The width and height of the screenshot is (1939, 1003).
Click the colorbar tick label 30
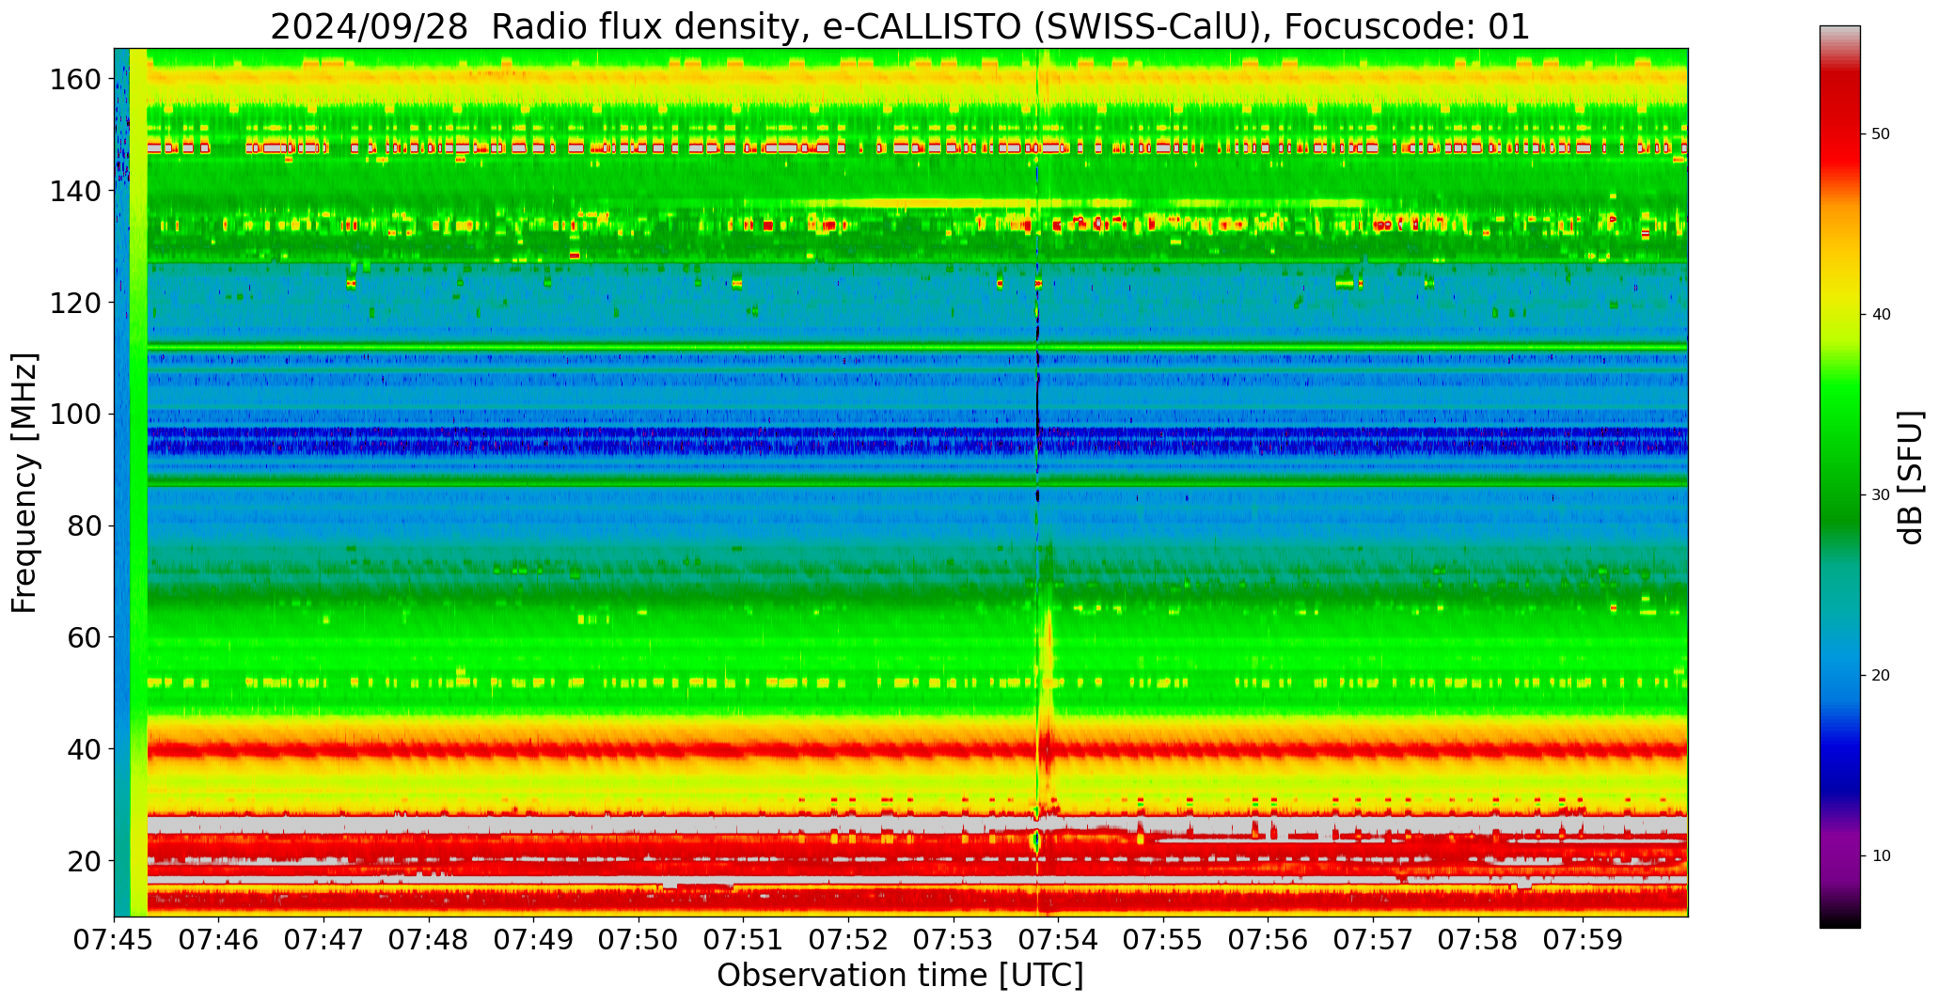click(x=1881, y=495)
